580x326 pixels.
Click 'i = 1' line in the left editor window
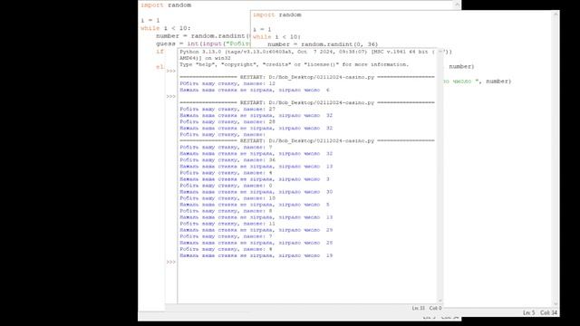150,20
